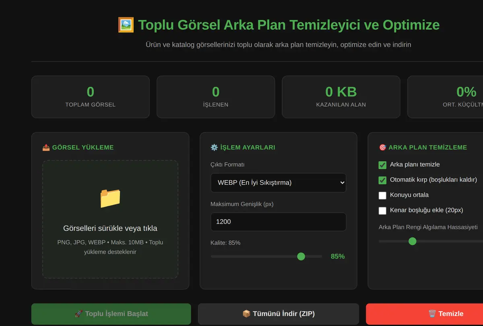The width and height of the screenshot is (483, 326).
Task: Click 'Arka Plan Rengi Algılama Hassasiyeti' label
Action: point(428,227)
